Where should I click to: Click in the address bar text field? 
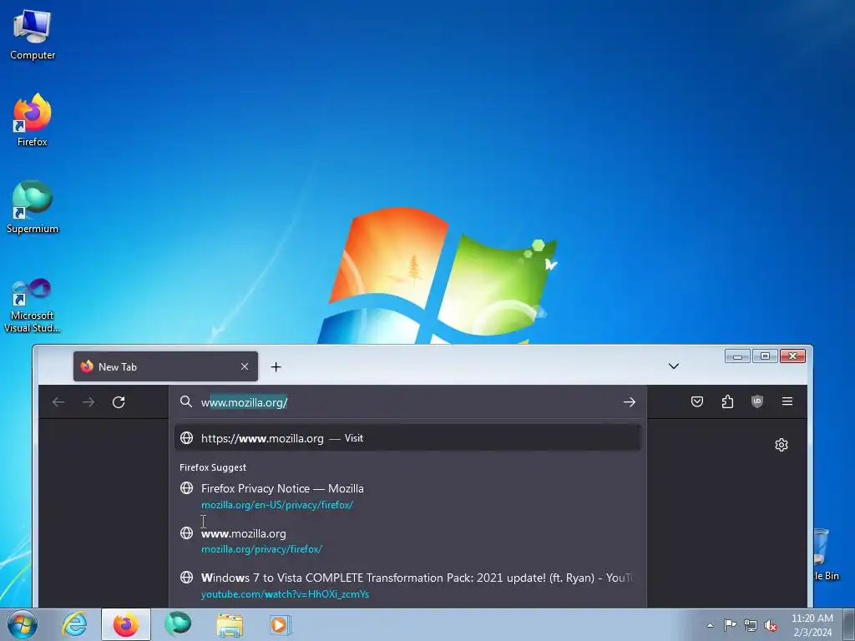(x=407, y=402)
